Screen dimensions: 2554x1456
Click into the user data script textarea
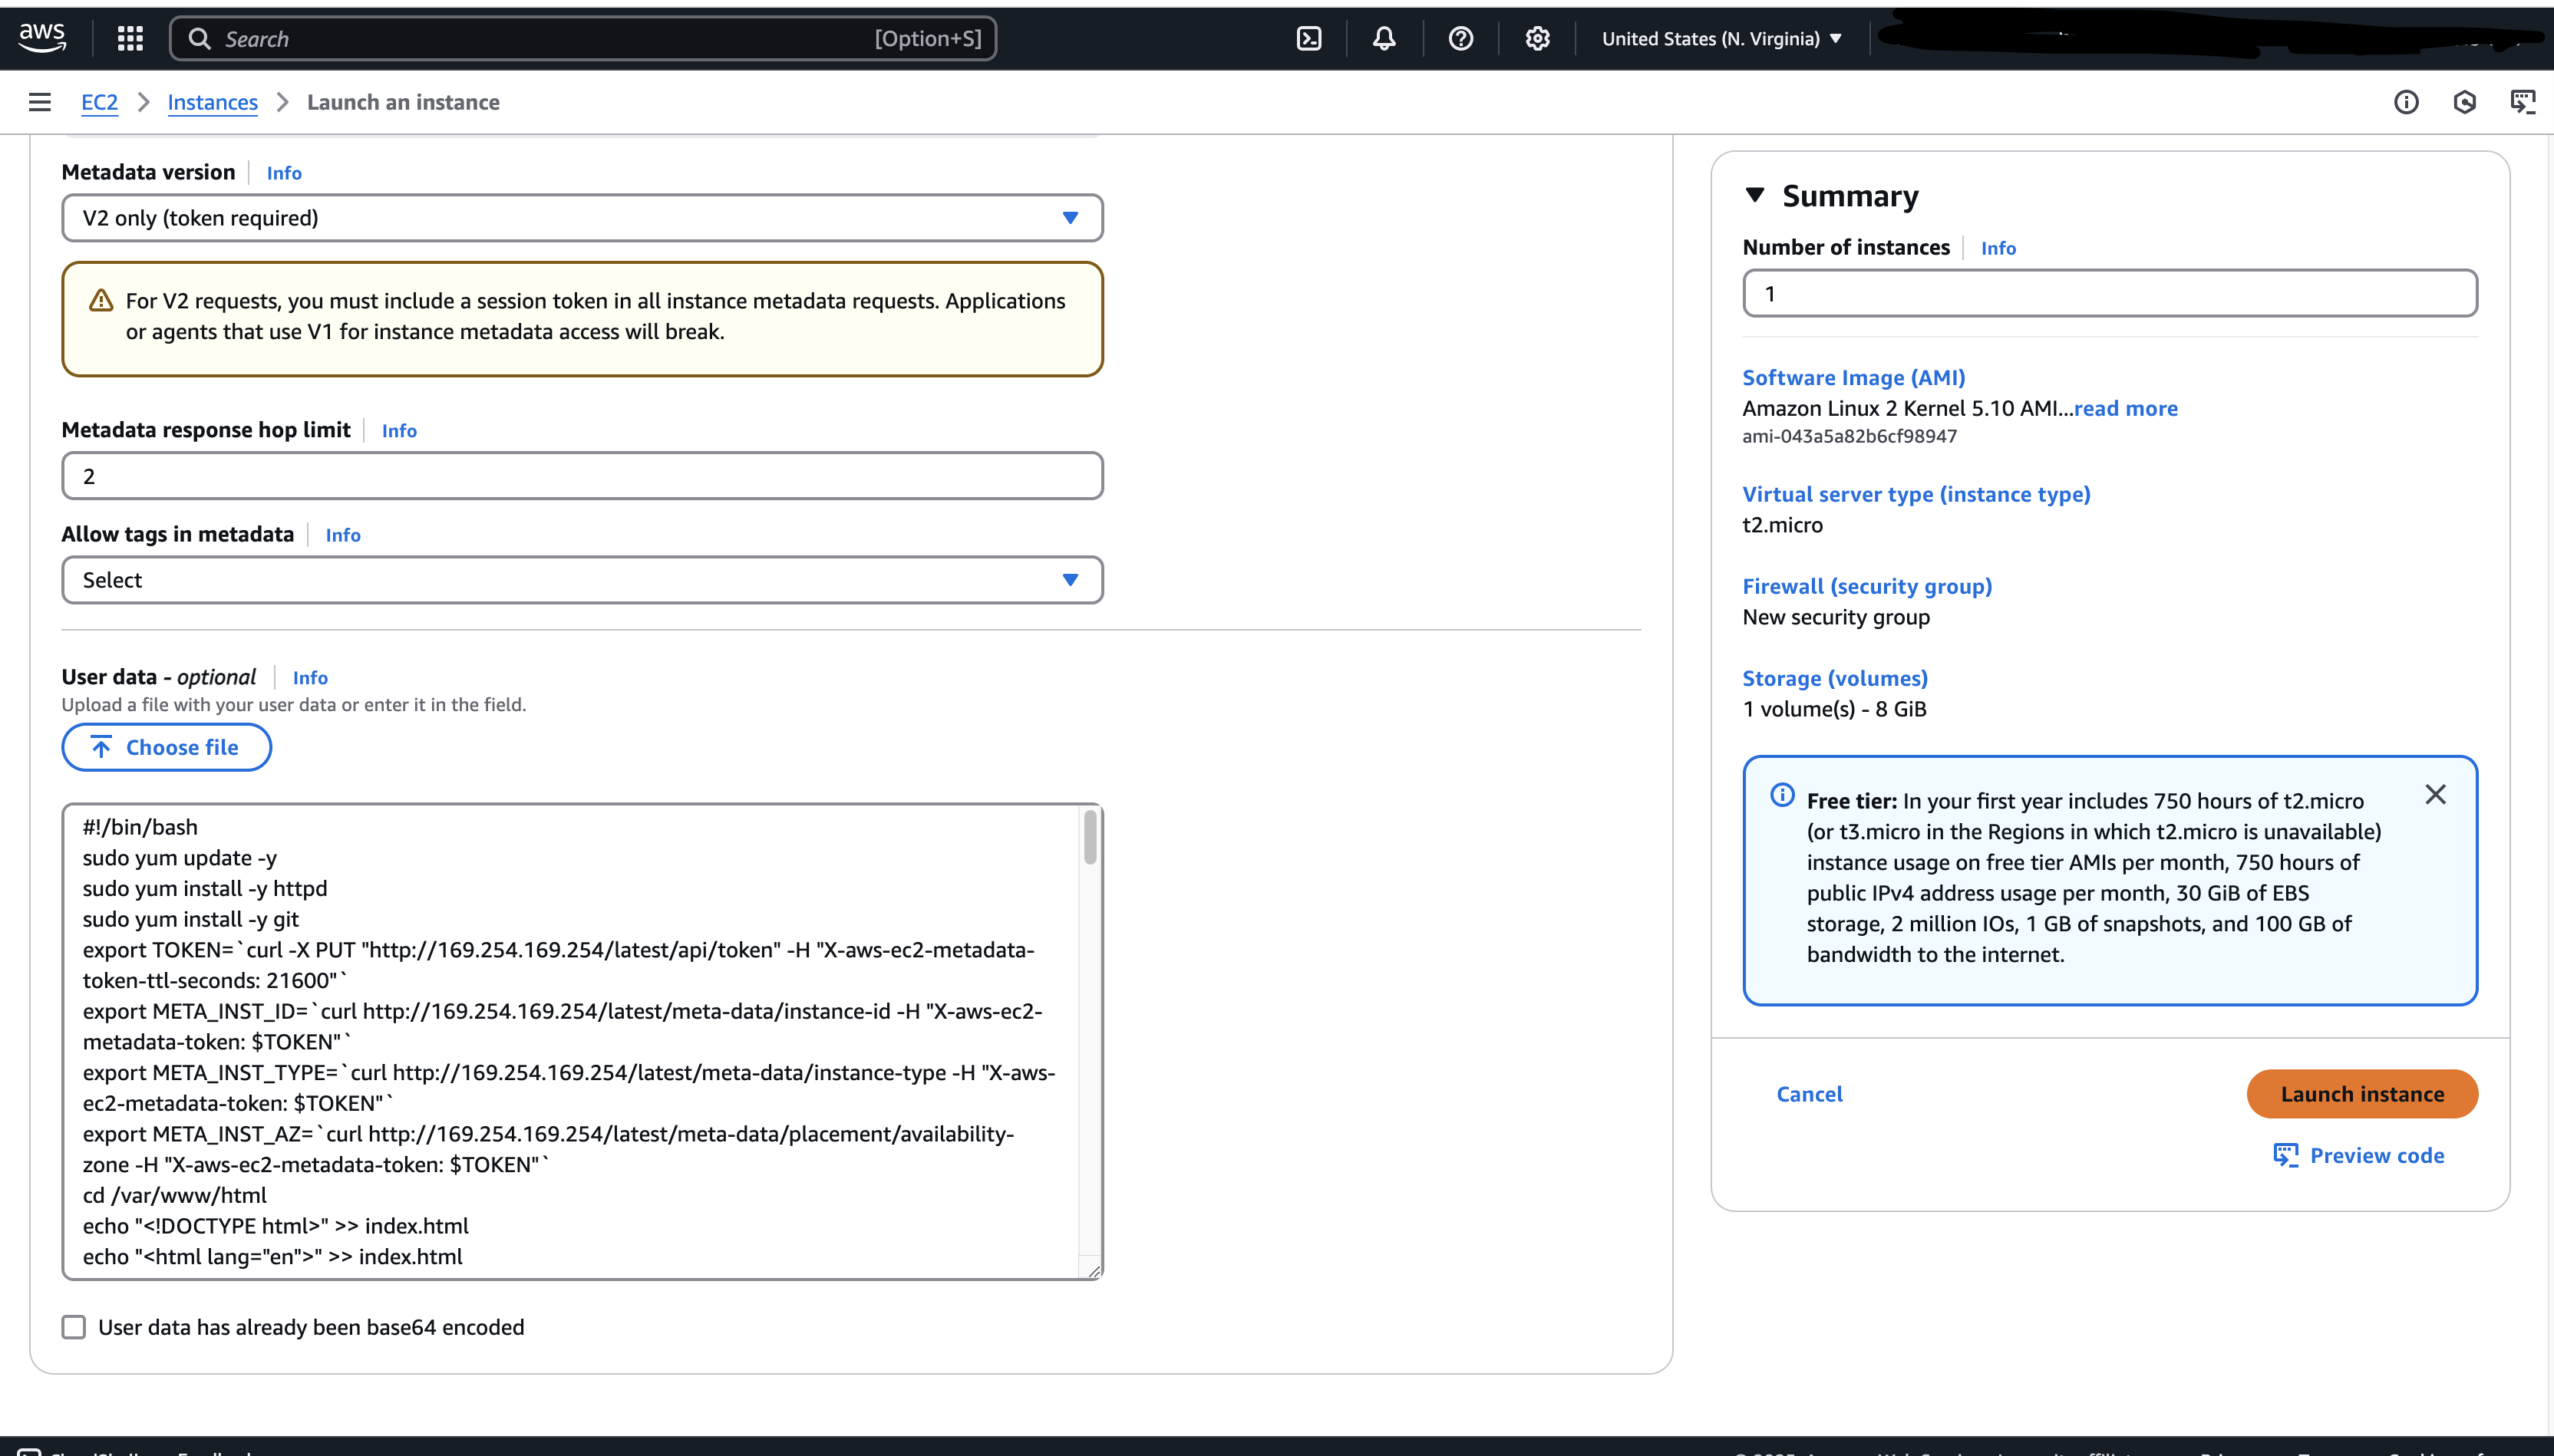click(x=570, y=1041)
